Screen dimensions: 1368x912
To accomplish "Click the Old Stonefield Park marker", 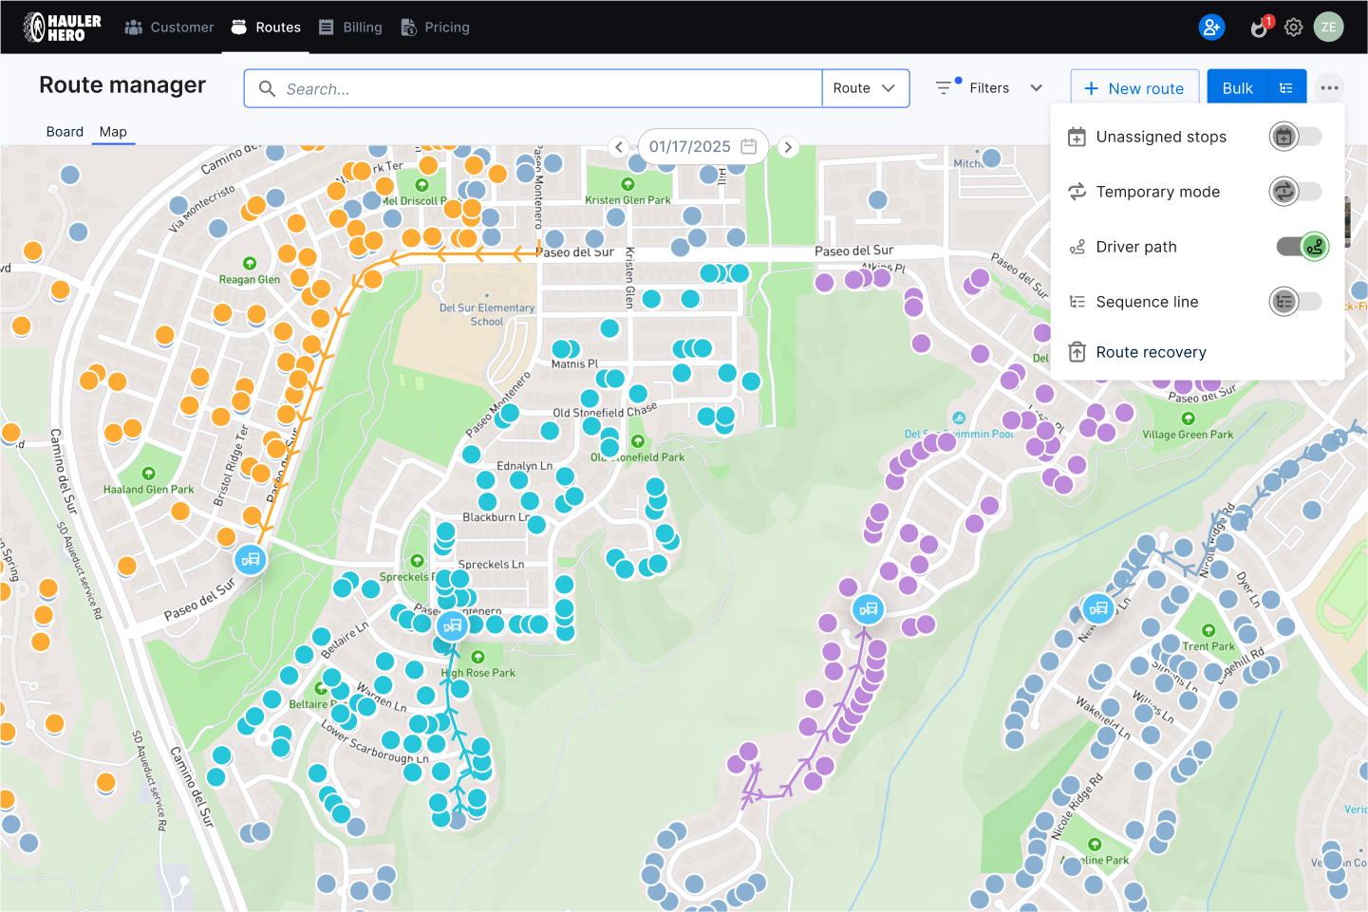I will [x=638, y=441].
